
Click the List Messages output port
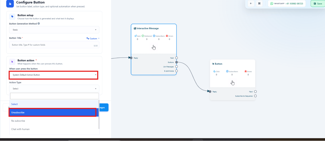pyautogui.click(x=177, y=66)
